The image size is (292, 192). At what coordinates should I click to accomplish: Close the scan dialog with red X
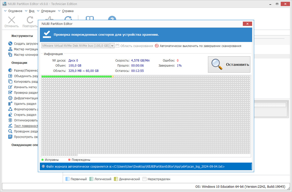tap(247, 24)
